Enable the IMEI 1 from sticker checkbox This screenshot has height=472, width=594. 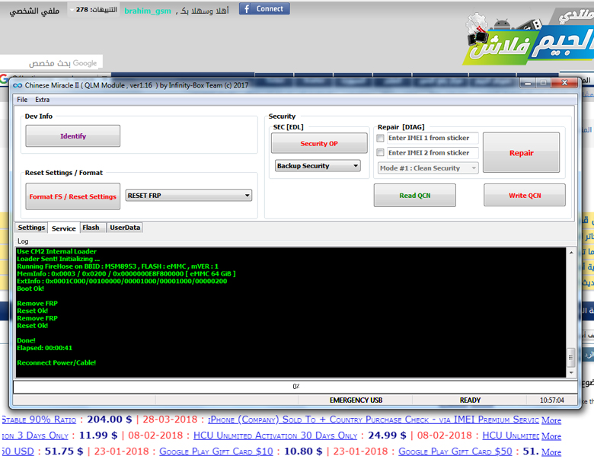pos(380,138)
